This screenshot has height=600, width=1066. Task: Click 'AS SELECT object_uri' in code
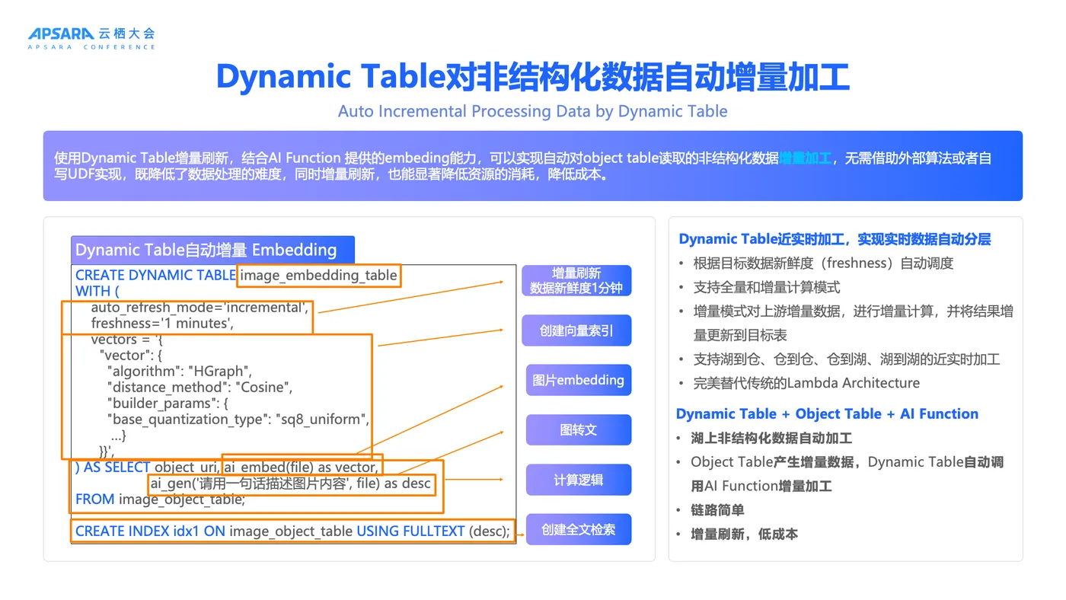[152, 467]
